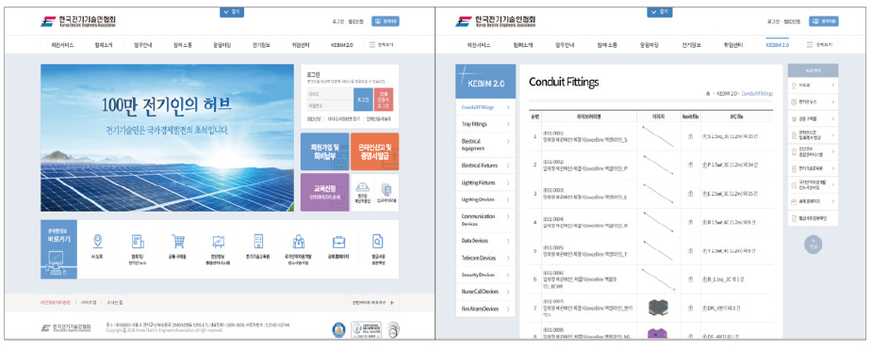Open the 열기 dropdown atop the left page
872x347 pixels.
click(232, 11)
